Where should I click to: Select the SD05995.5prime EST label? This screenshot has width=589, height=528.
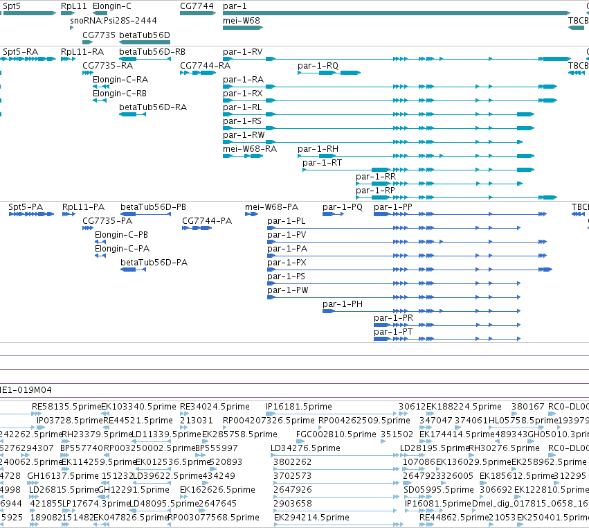coord(439,490)
